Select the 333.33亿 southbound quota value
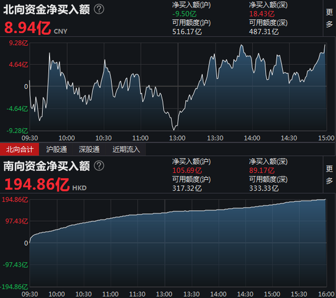 click(x=264, y=188)
